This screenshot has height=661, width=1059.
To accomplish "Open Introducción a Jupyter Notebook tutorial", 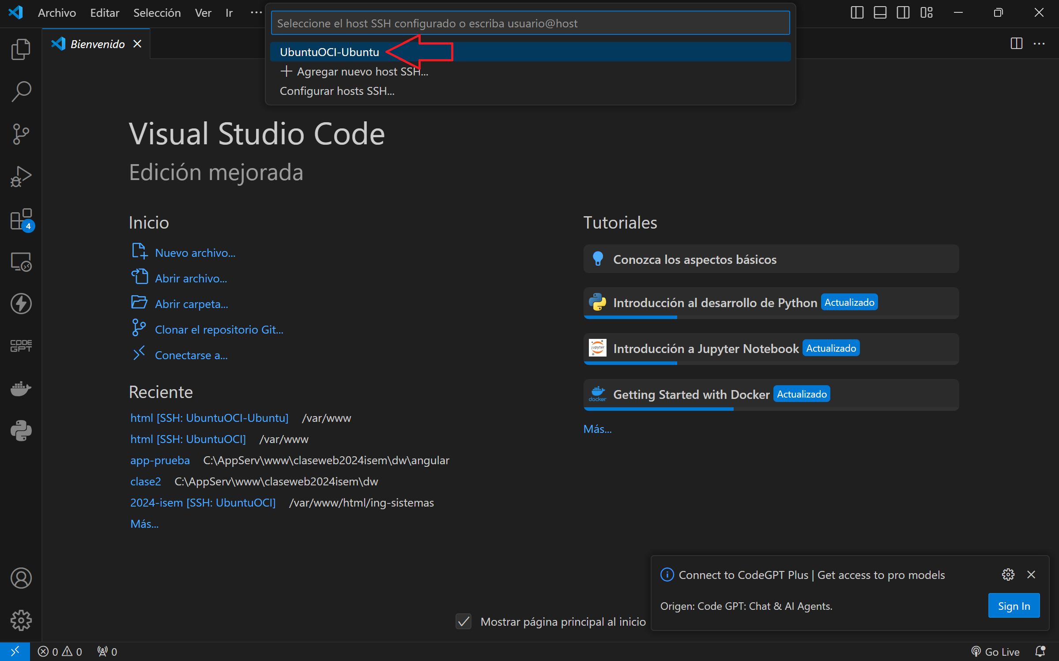I will coord(771,349).
